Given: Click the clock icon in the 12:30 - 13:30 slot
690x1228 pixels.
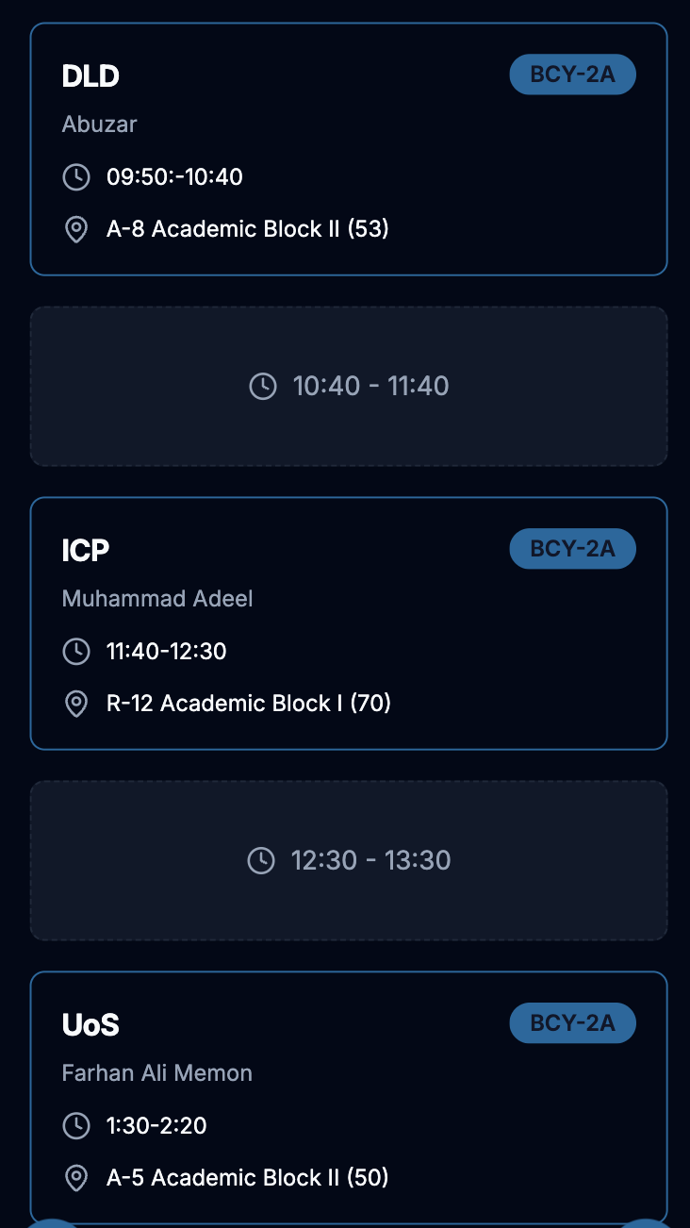Looking at the screenshot, I should [260, 860].
